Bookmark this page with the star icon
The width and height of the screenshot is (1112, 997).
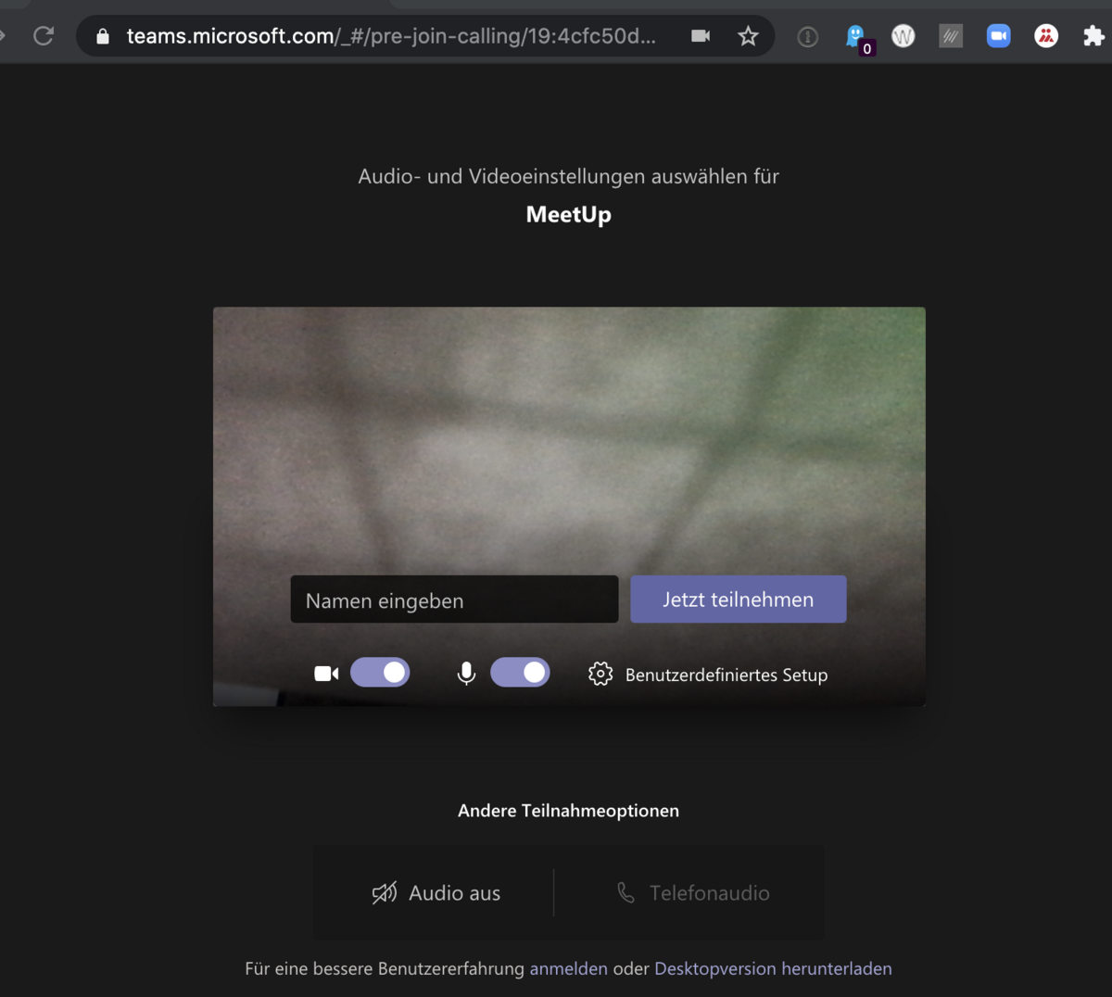coord(748,36)
